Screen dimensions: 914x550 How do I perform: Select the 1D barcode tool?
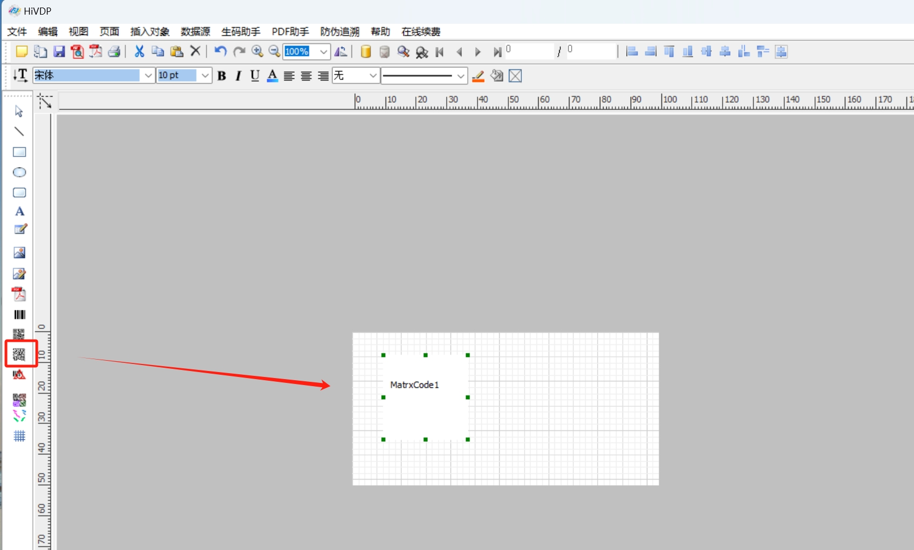19,315
